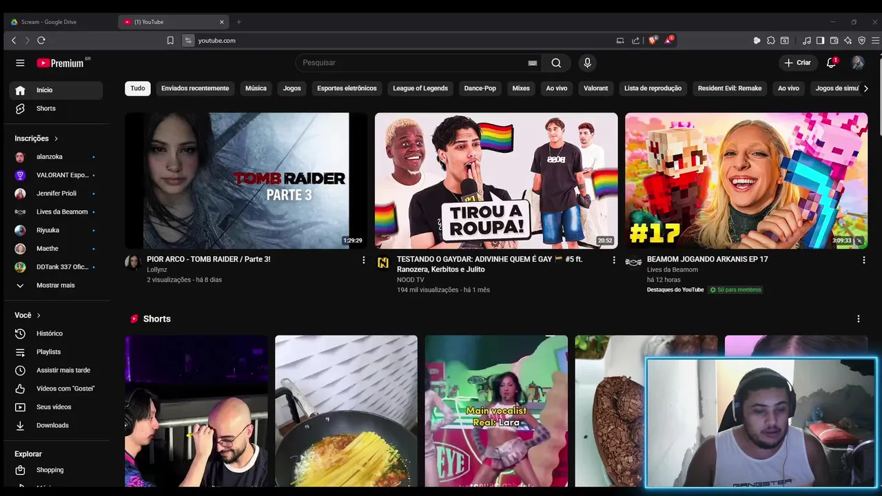Image resolution: width=882 pixels, height=496 pixels.
Task: Toggle the browser sidebar panel
Action: [x=820, y=41]
